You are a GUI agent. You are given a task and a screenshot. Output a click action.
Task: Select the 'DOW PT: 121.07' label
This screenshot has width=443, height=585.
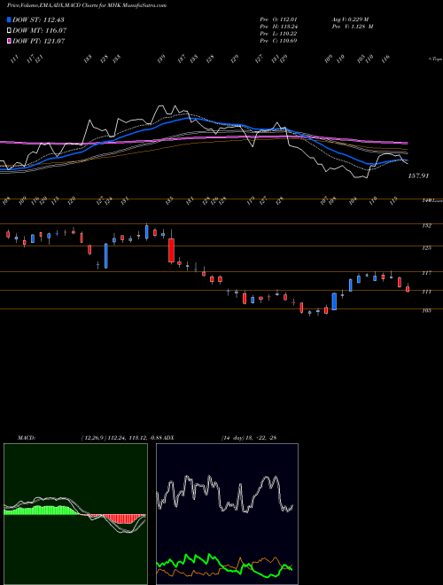(x=38, y=41)
